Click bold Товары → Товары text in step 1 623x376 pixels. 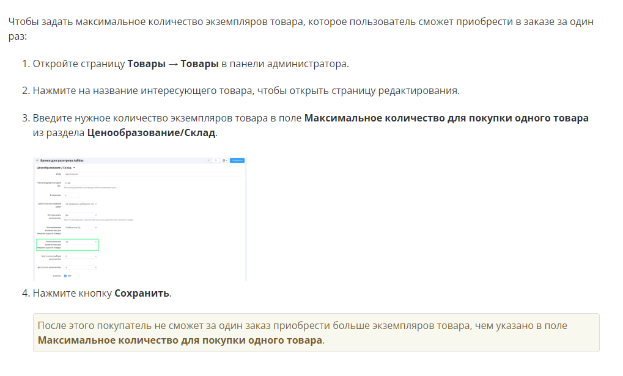coord(172,64)
